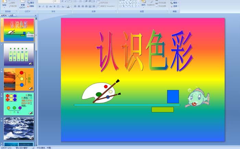The width and height of the screenshot is (240, 149).
Task: Toggle Bold formatting
Action: 40,7
